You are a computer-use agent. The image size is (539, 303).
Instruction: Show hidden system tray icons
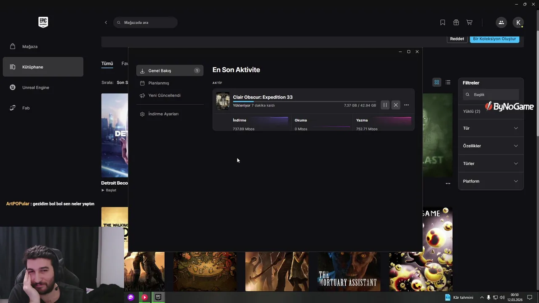482,298
